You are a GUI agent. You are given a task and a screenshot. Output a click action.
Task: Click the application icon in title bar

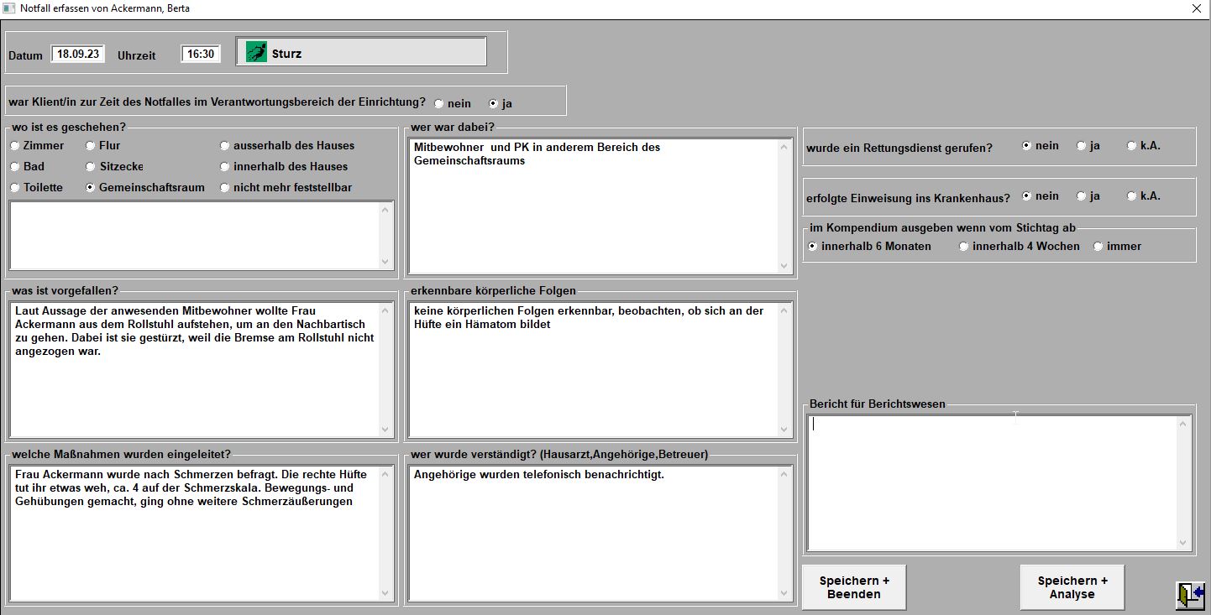coord(9,8)
